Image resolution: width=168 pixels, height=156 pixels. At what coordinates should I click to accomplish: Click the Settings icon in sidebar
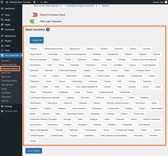pyautogui.click(x=2, y=106)
